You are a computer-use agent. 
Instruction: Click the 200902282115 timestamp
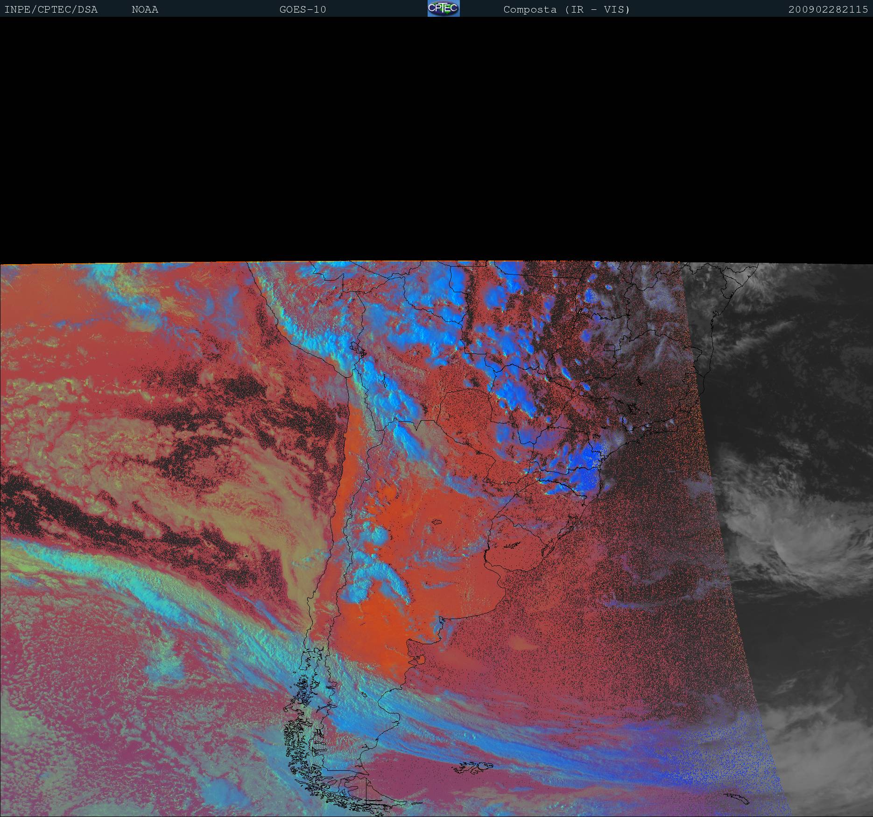point(828,10)
